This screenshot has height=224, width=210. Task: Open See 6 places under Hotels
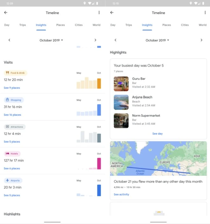(12, 169)
